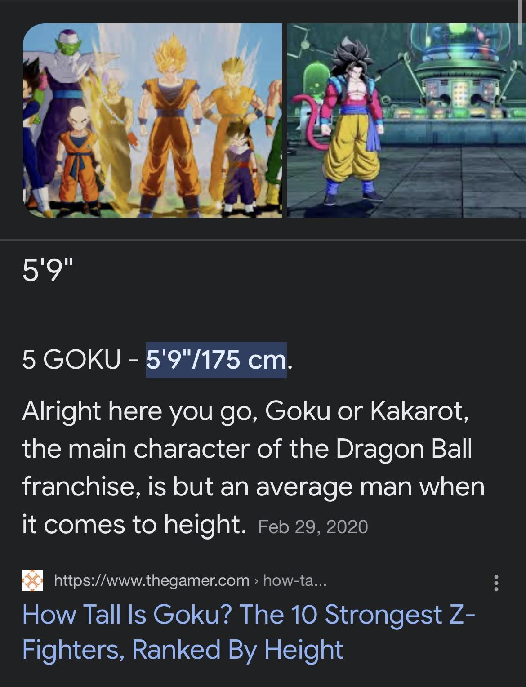Grab the scrollbar at the screen edge
The height and width of the screenshot is (687, 526).
[519, 22]
